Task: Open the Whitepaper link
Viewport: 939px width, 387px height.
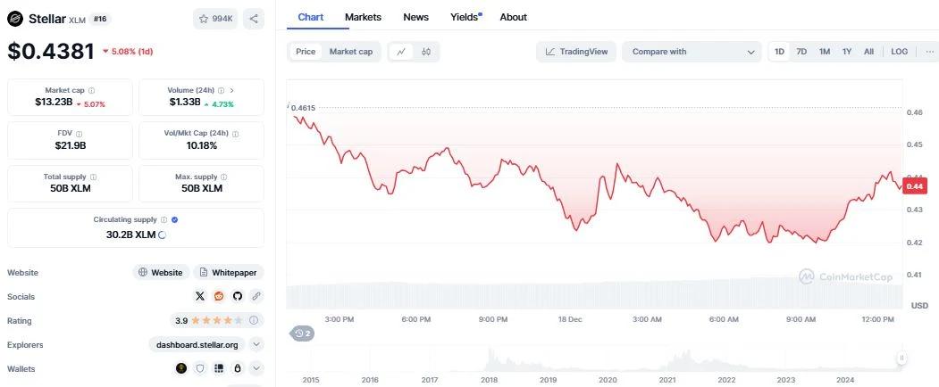Action: coord(229,272)
